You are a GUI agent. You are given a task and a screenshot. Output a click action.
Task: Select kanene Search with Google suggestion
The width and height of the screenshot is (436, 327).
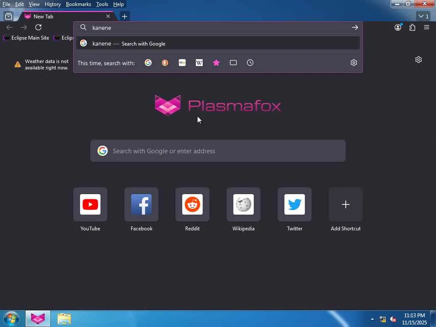[x=218, y=43]
